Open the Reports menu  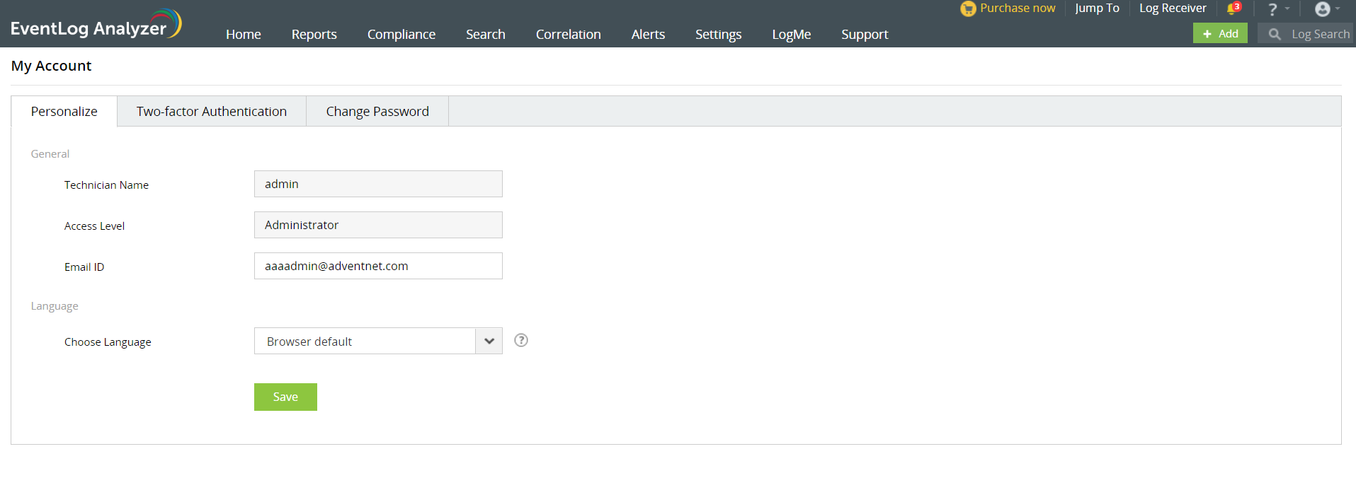coord(314,34)
